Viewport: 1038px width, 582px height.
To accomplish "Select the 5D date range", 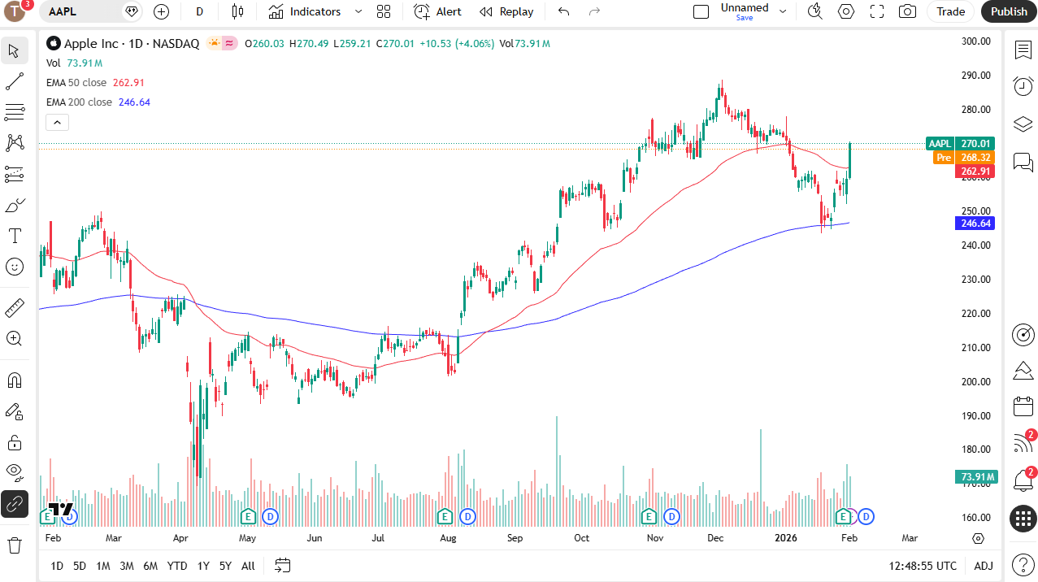I will tap(80, 566).
